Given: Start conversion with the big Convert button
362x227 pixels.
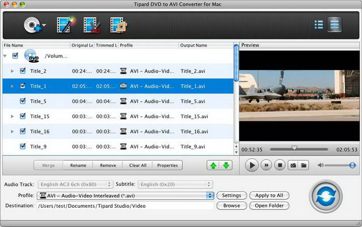Looking at the screenshot, I should [326, 196].
